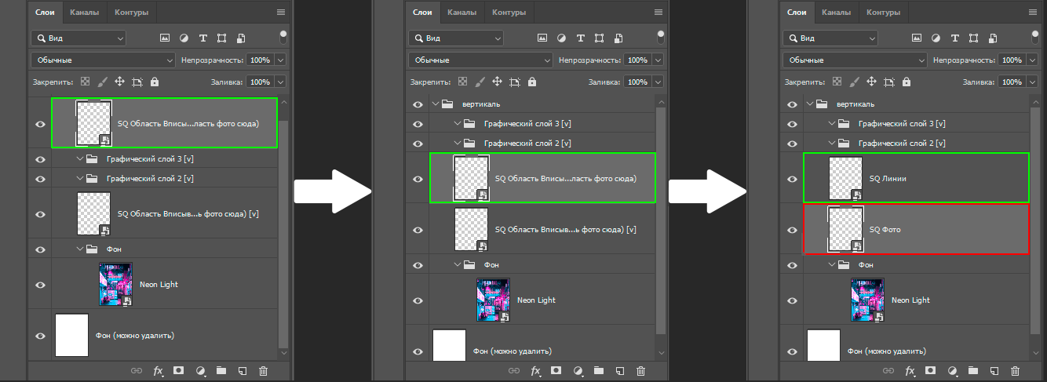Lock layer position in left panel
This screenshot has width=1047, height=382.
click(x=119, y=82)
